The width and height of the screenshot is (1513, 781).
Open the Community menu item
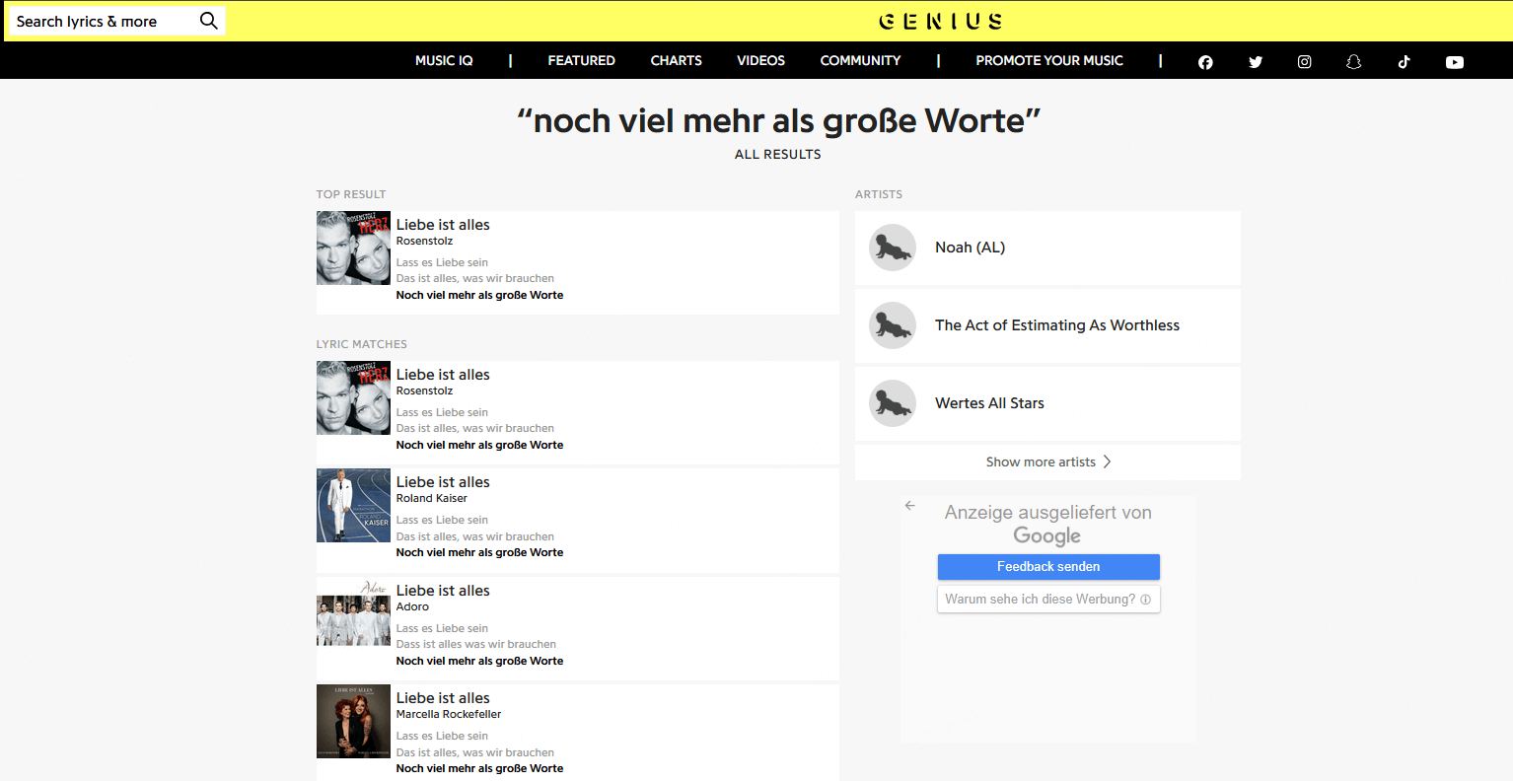click(861, 60)
